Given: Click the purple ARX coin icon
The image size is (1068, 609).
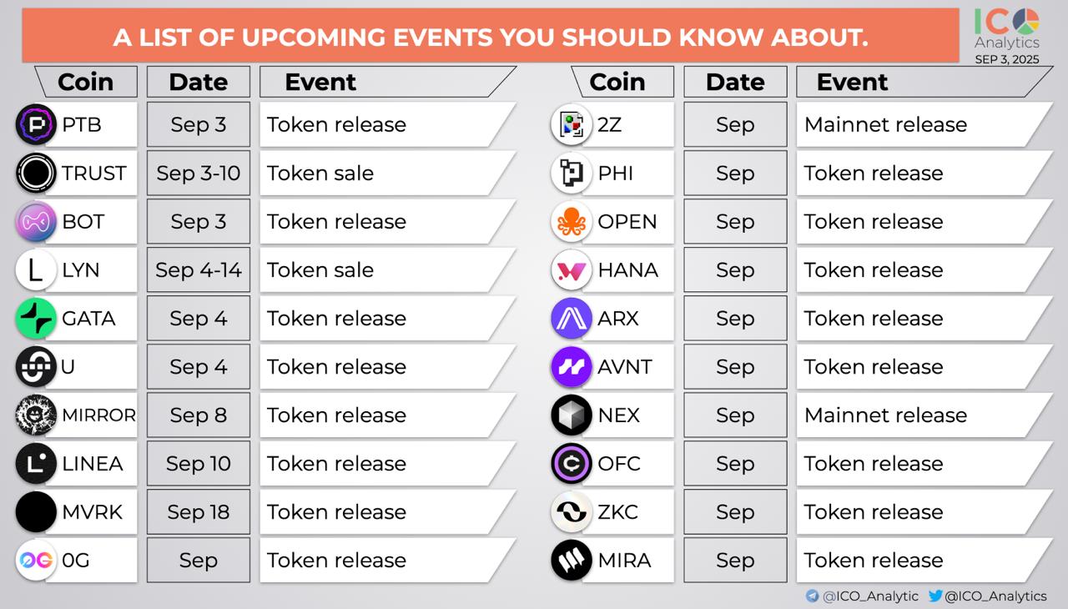Looking at the screenshot, I should click(x=572, y=319).
